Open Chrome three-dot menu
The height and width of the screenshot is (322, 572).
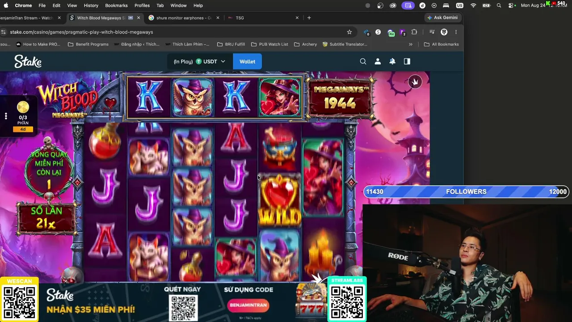pyautogui.click(x=456, y=32)
